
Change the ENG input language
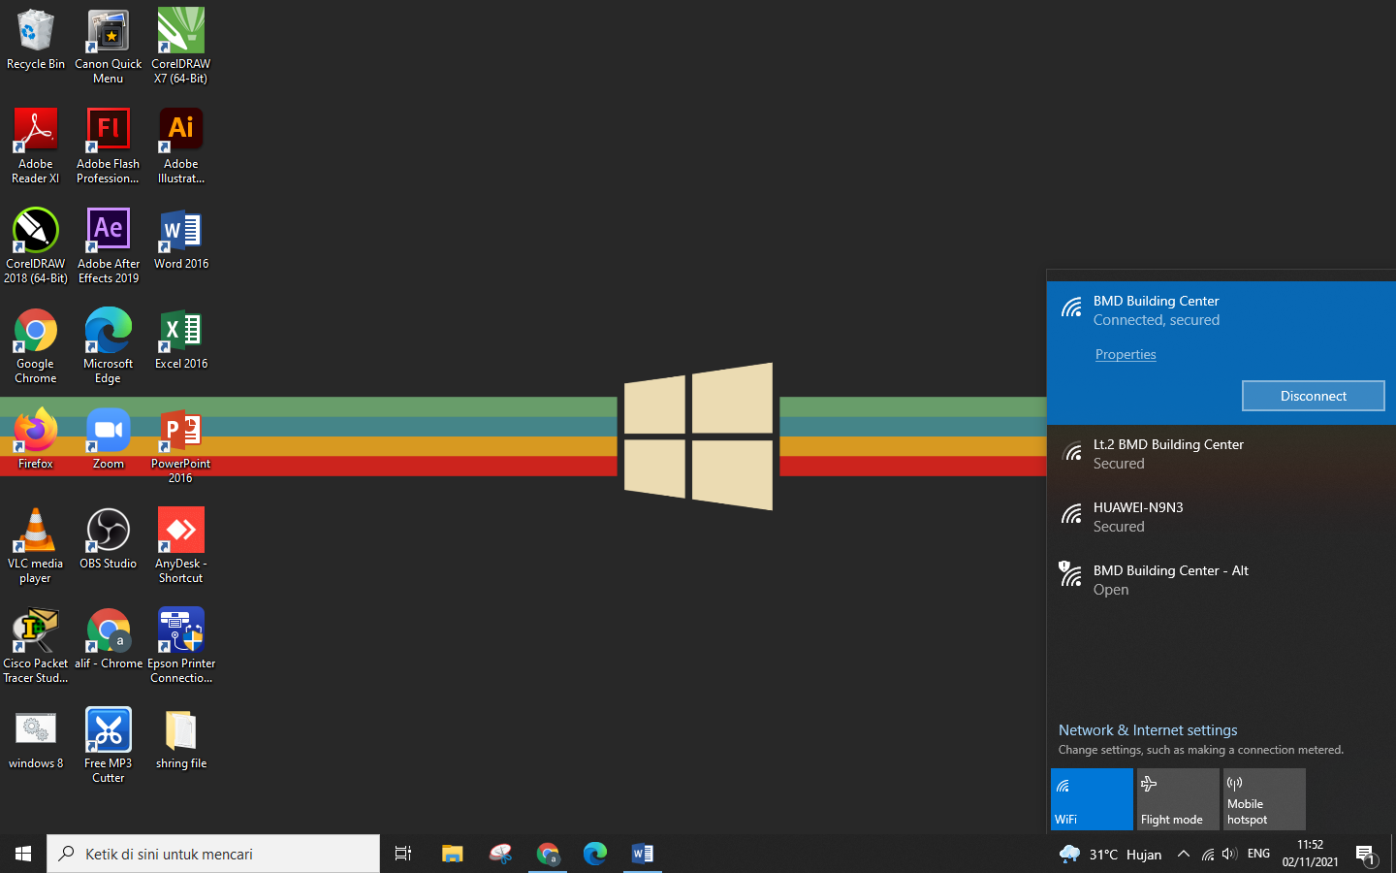1258,854
